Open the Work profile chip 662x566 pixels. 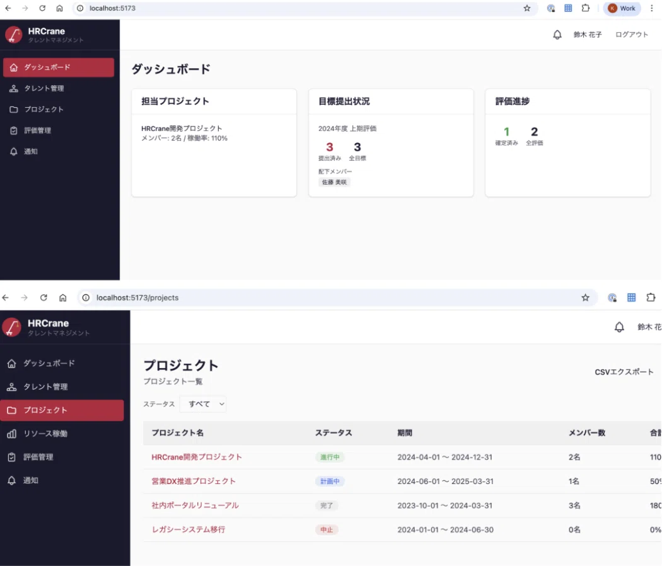[x=622, y=8]
